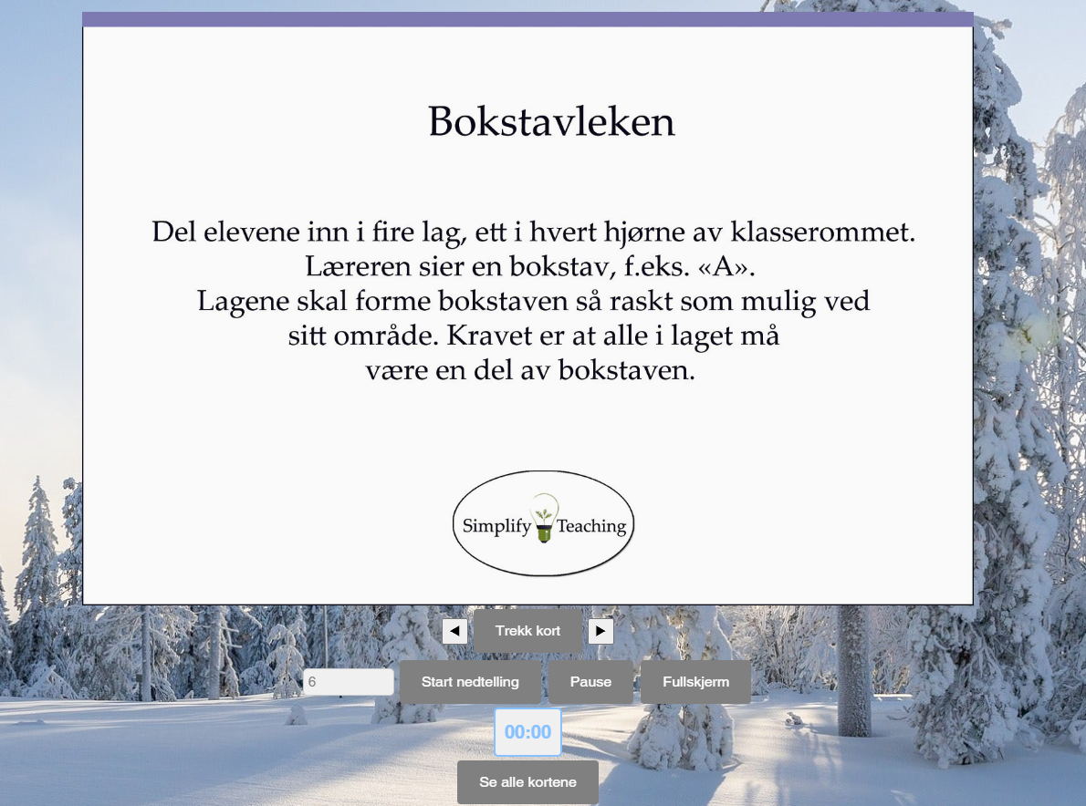
Task: Click the line 'være en del av bokstaven.'
Action: (x=530, y=370)
